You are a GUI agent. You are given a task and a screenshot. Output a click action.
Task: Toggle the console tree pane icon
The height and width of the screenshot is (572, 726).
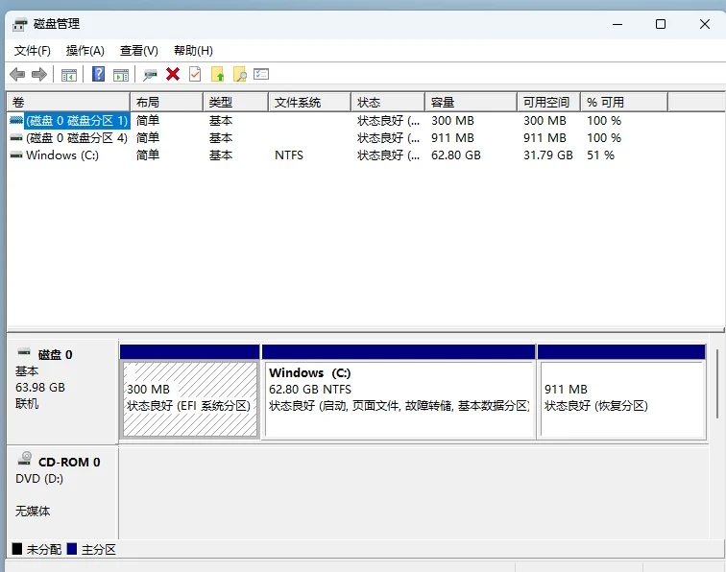(x=69, y=75)
